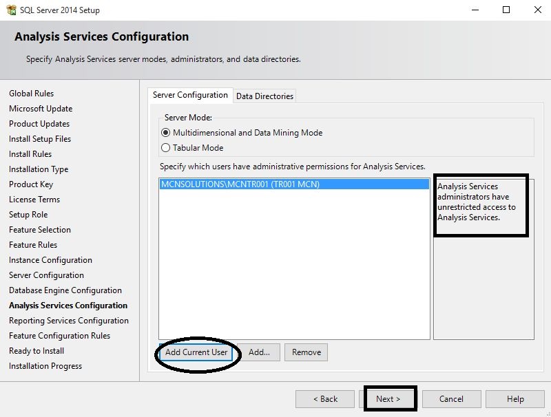551x417 pixels.
Task: Open setup Help
Action: point(514,399)
